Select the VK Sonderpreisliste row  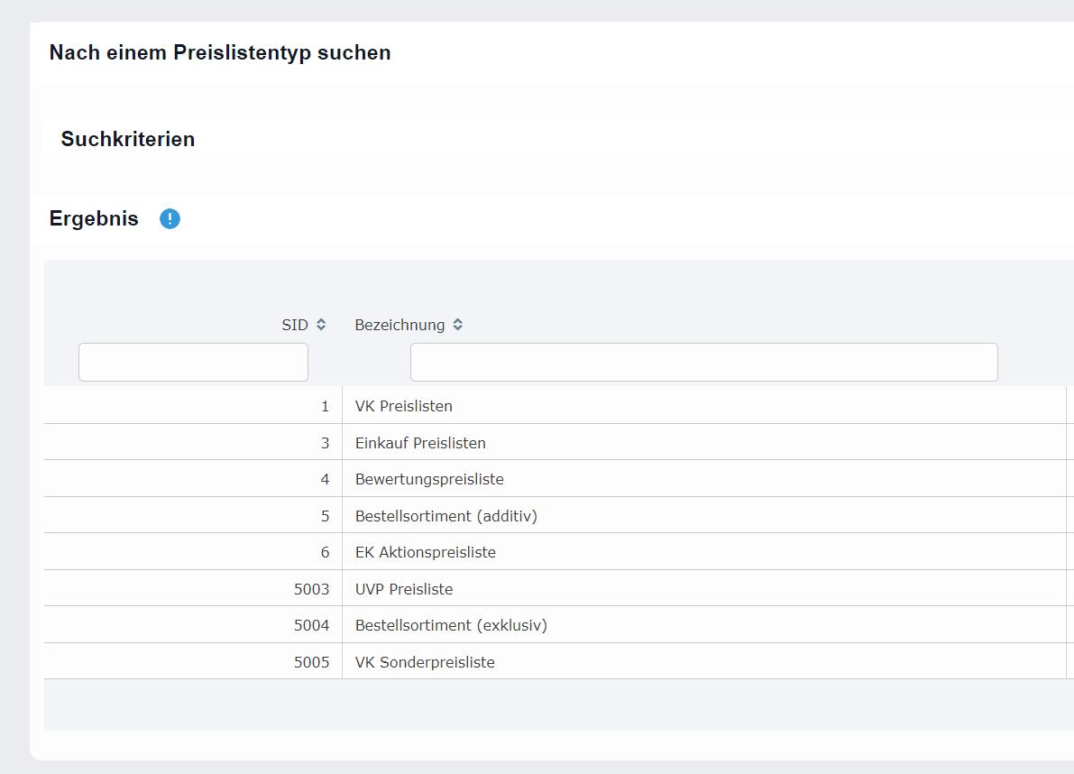click(x=425, y=662)
